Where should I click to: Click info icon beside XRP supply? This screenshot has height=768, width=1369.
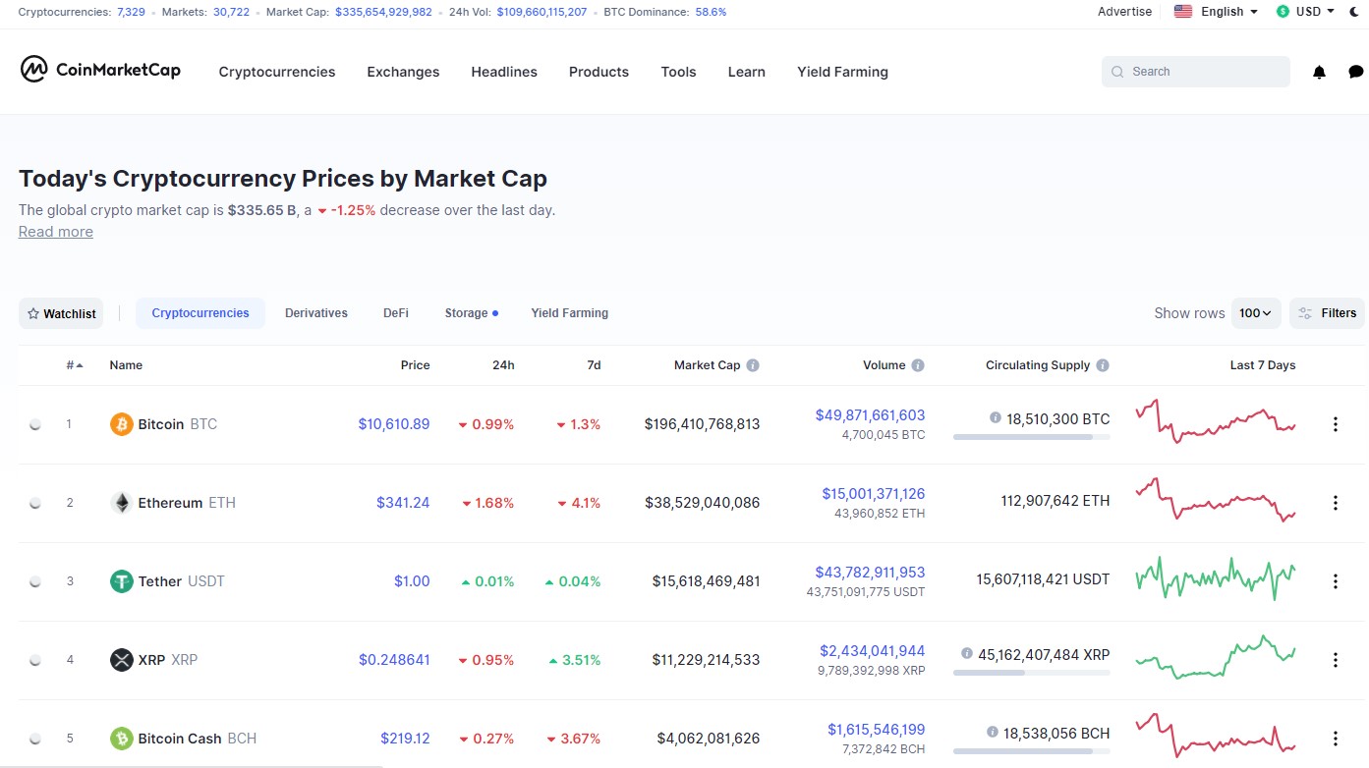[967, 653]
